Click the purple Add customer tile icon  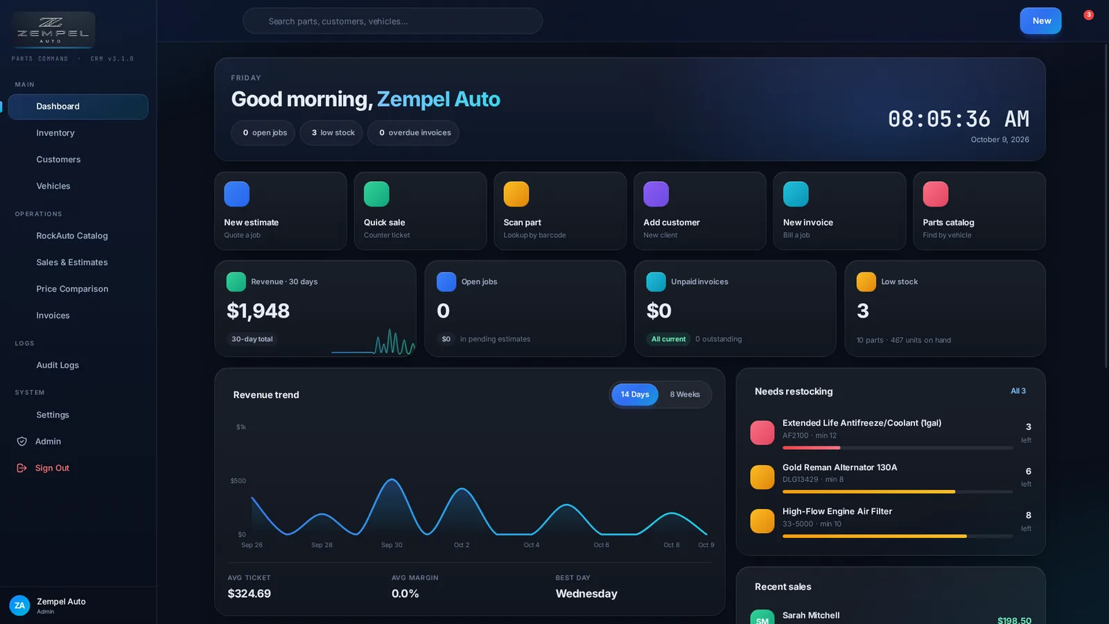pyautogui.click(x=656, y=194)
